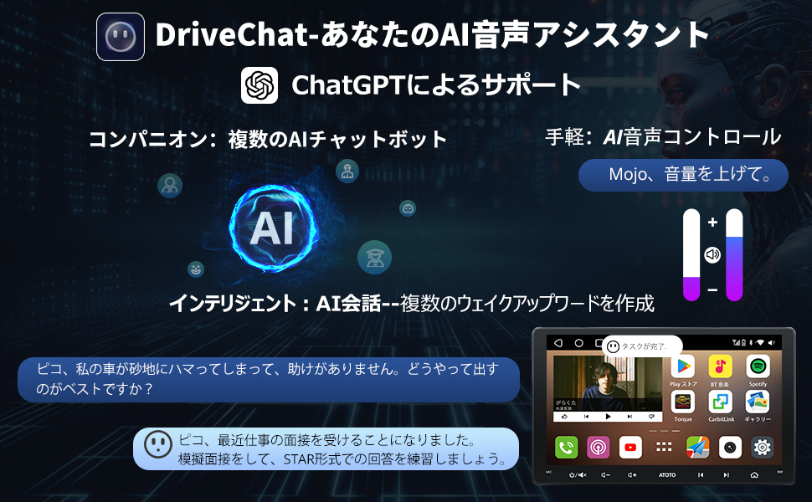The image size is (812, 502).
Task: Launch the CarbitLink app
Action: click(x=721, y=402)
